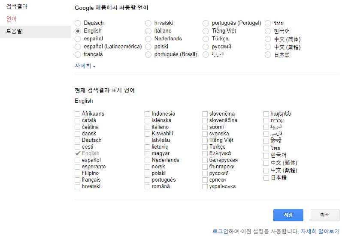Image resolution: width=342 pixels, height=236 pixels.
Task: Tick the slovenčina checkbox
Action: pyautogui.click(x=205, y=114)
